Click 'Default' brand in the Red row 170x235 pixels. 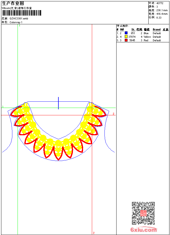tap(157, 40)
